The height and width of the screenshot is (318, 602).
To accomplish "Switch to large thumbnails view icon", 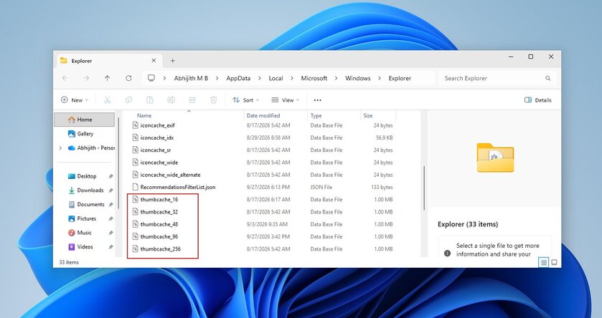I will tap(554, 262).
